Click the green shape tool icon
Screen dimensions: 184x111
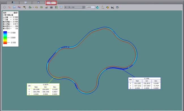30,7
